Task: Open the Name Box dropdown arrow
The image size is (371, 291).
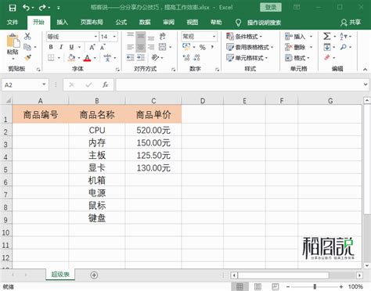Action: (44, 84)
